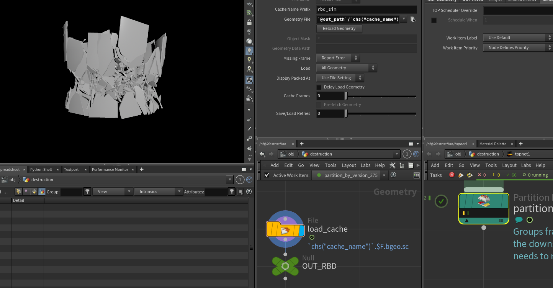
Task: Click the Cache Frames slider handle
Action: (x=346, y=96)
